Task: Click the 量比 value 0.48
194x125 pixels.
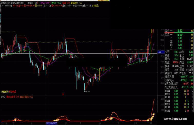Action: click(x=191, y=55)
